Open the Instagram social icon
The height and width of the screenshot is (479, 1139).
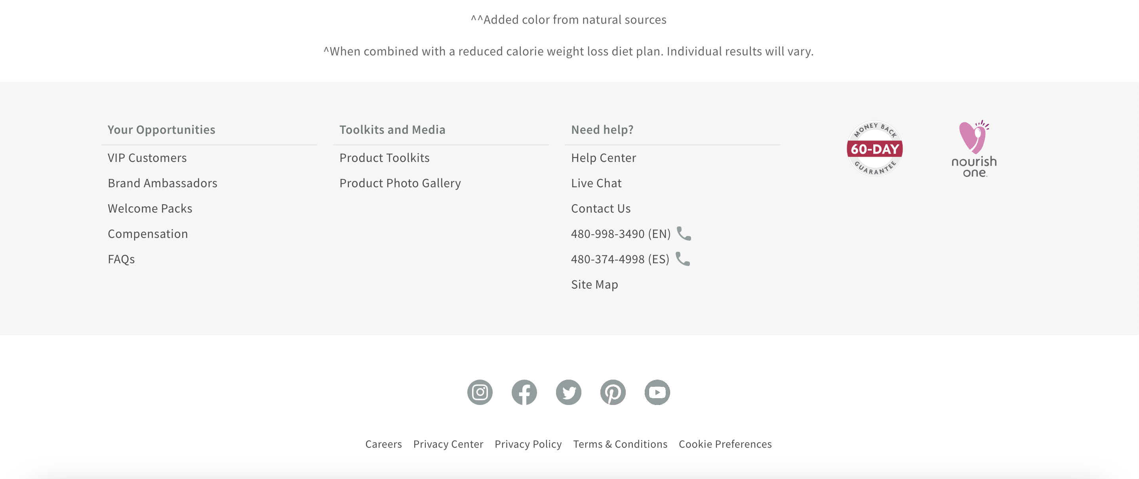pos(480,392)
